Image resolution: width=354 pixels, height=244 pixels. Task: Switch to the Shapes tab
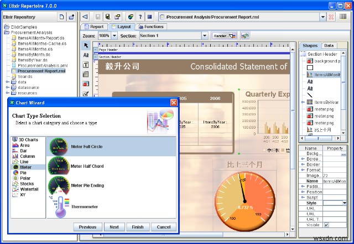click(310, 45)
